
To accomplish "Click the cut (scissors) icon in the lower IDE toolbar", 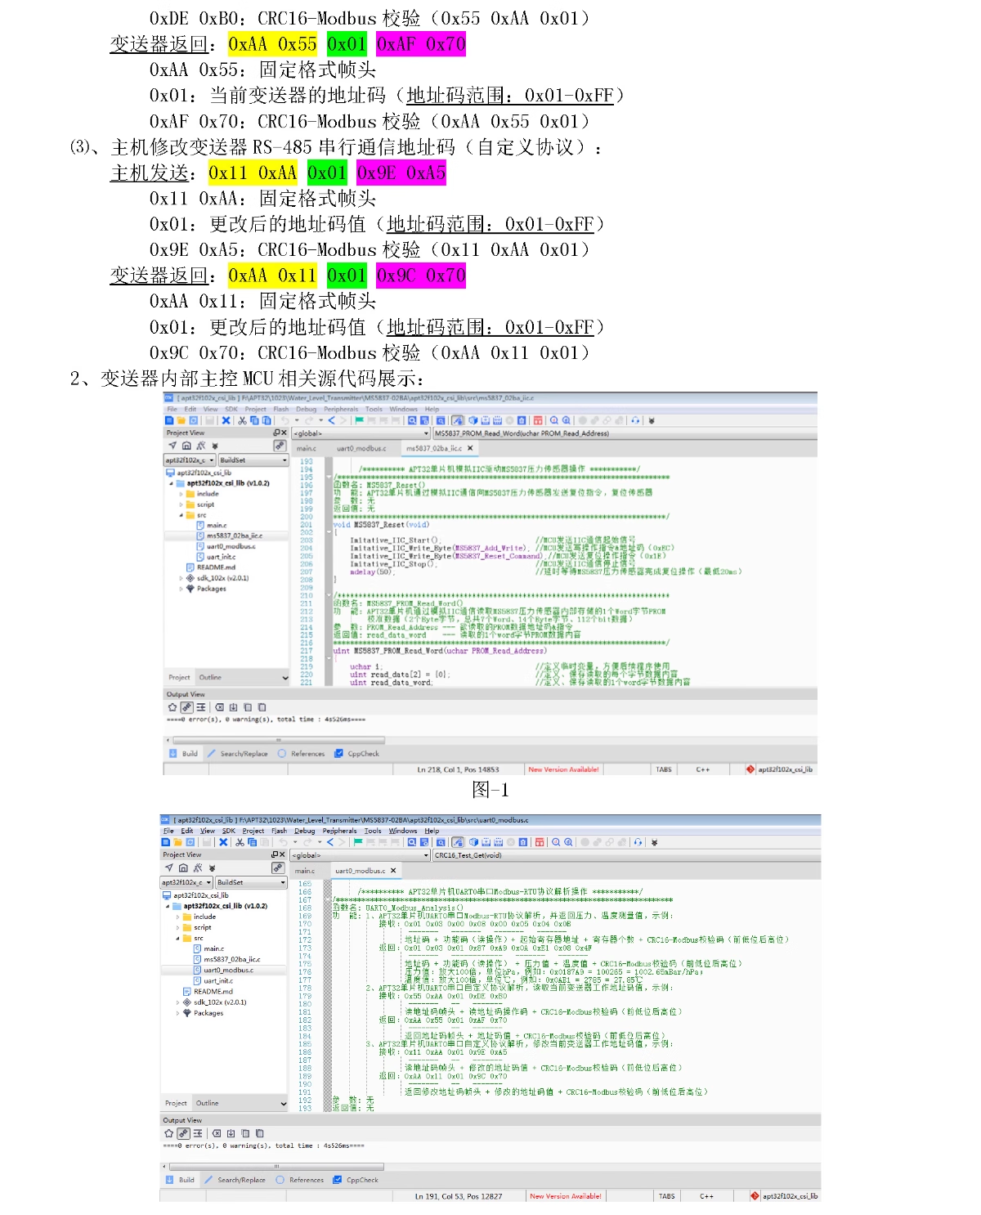I will click(240, 842).
